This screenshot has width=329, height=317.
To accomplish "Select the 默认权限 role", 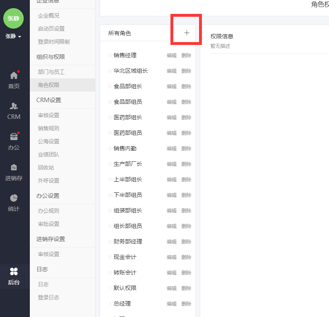I will (x=125, y=288).
